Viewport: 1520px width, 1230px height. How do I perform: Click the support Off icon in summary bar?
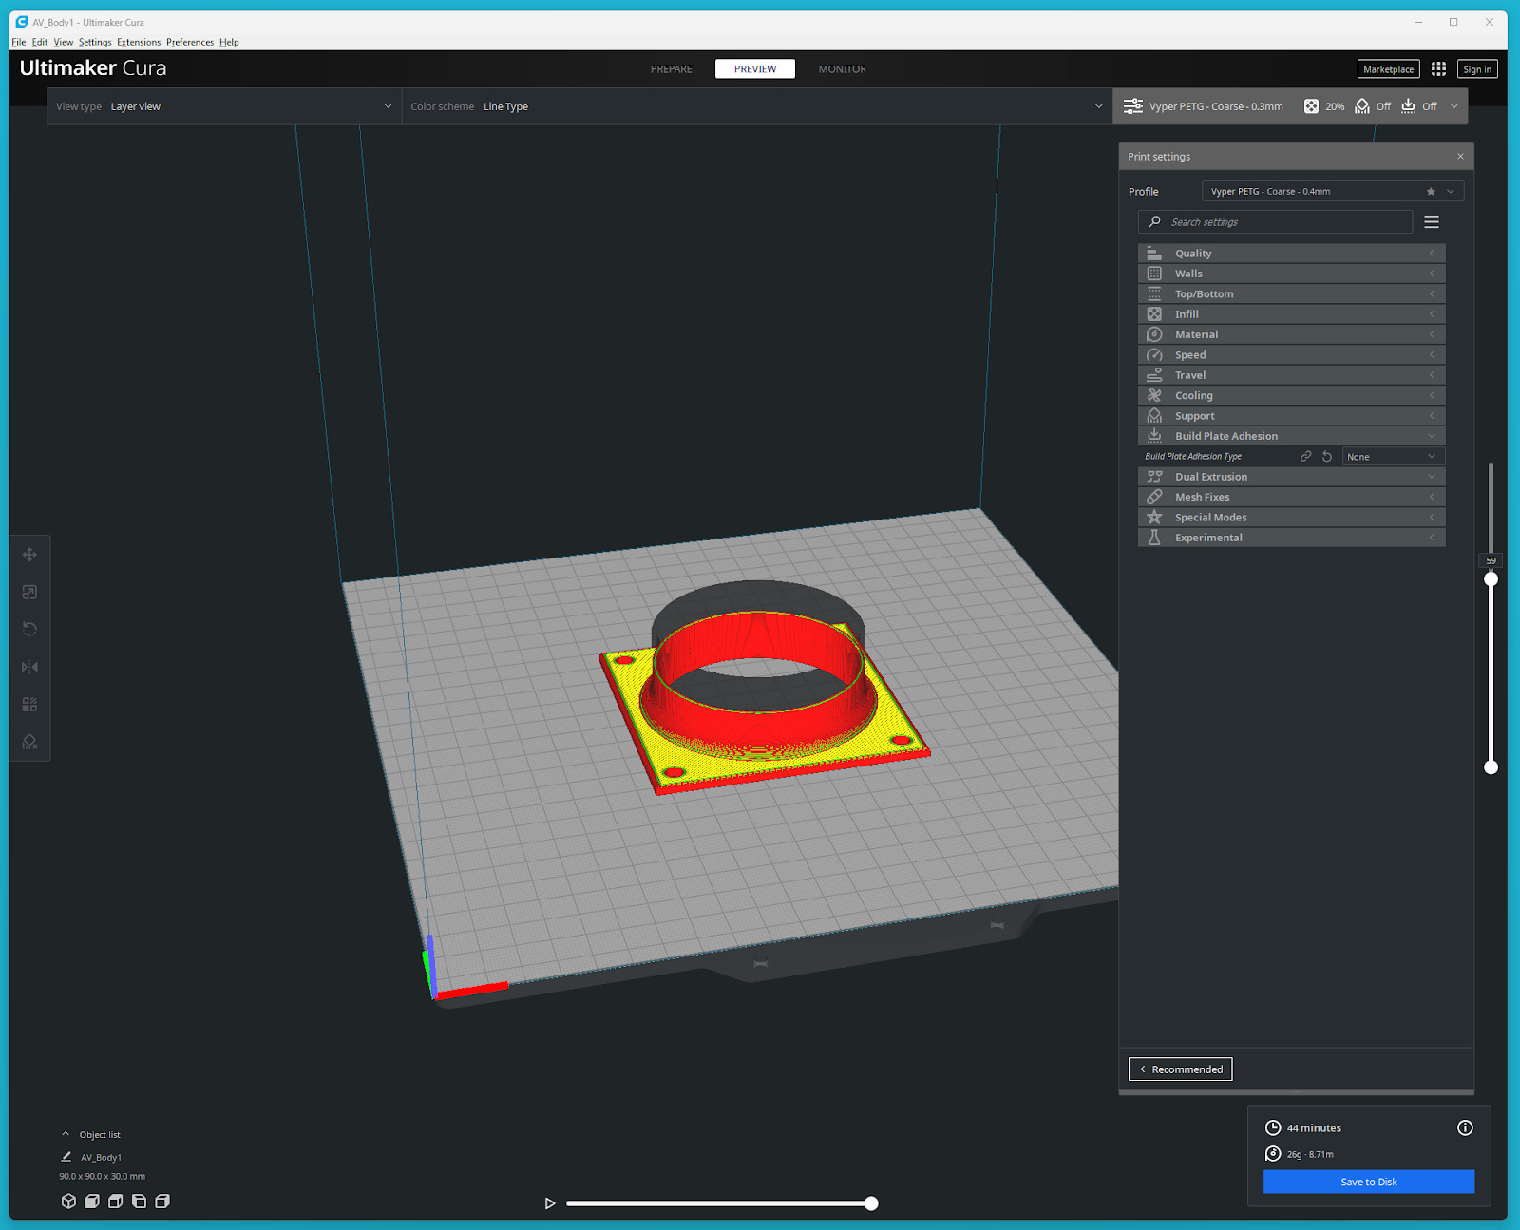point(1362,106)
